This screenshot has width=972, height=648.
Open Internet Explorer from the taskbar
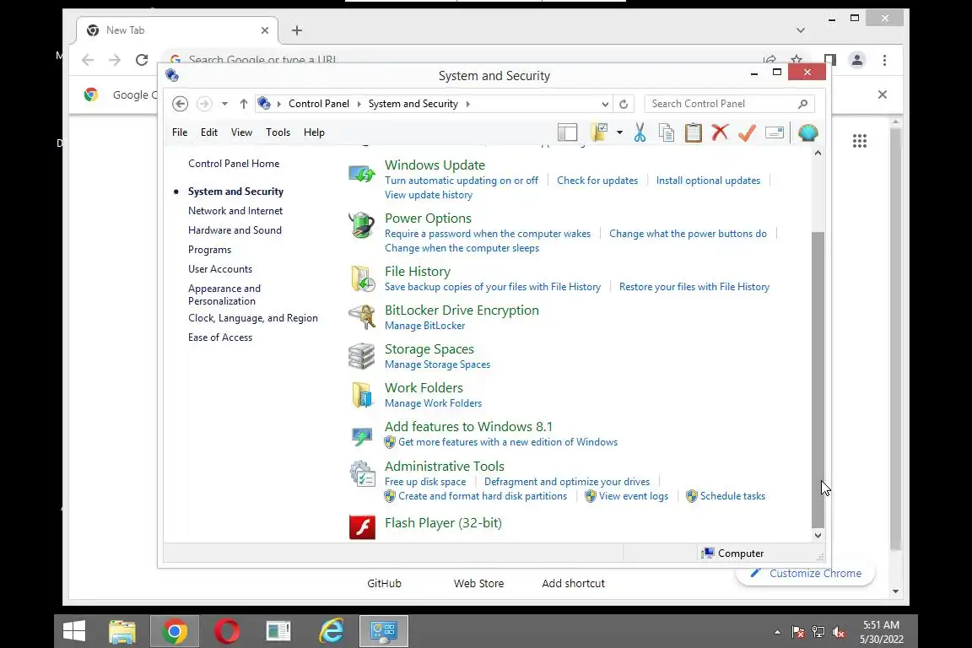click(332, 632)
